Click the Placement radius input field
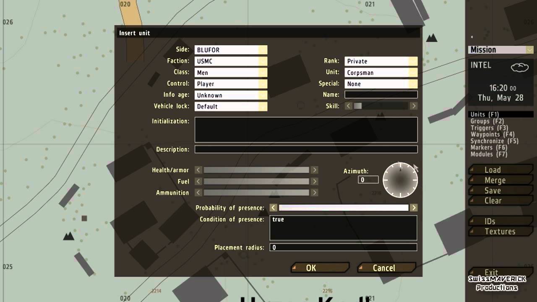 tap(343, 247)
